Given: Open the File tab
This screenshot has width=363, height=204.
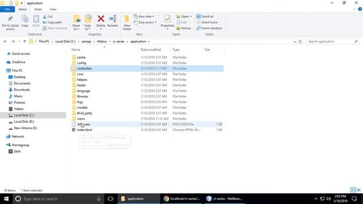Looking at the screenshot, I should (x=7, y=9).
